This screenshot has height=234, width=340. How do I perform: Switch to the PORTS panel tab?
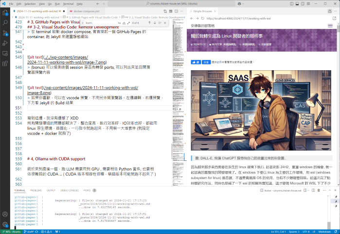click(x=89, y=190)
